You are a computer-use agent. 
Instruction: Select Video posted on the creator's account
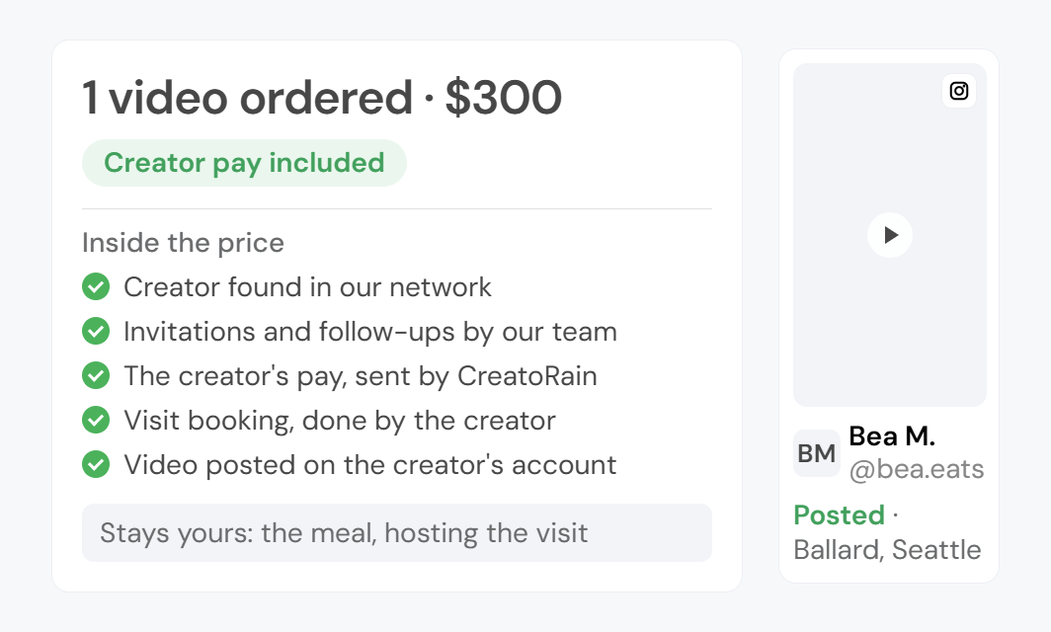[370, 464]
